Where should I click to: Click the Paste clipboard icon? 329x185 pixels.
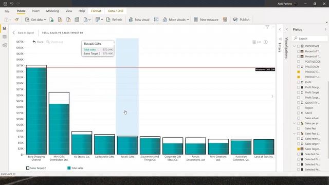point(6,20)
